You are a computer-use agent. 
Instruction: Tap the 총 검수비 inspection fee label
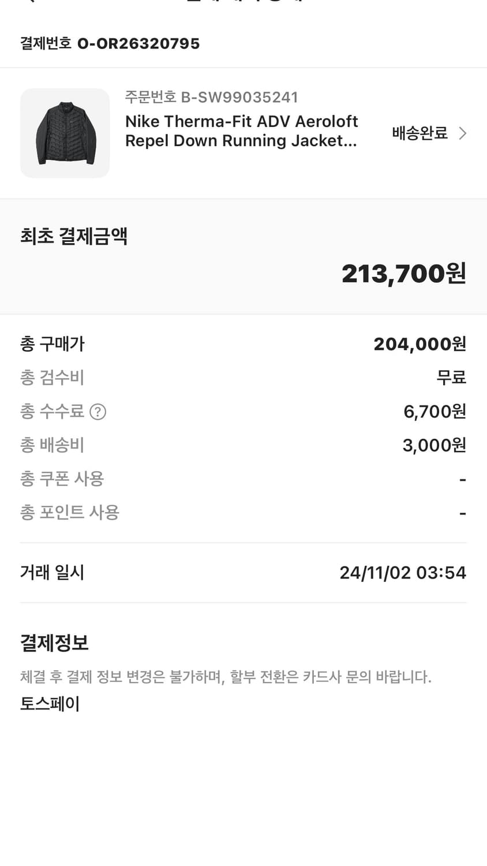(x=53, y=378)
